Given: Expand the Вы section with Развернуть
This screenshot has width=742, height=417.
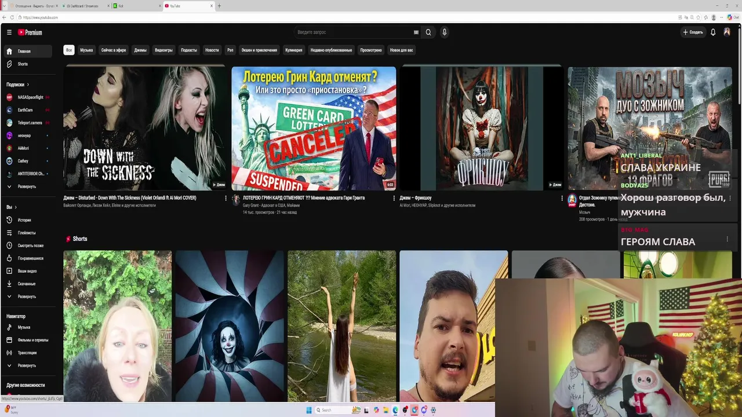Looking at the screenshot, I should pyautogui.click(x=27, y=297).
